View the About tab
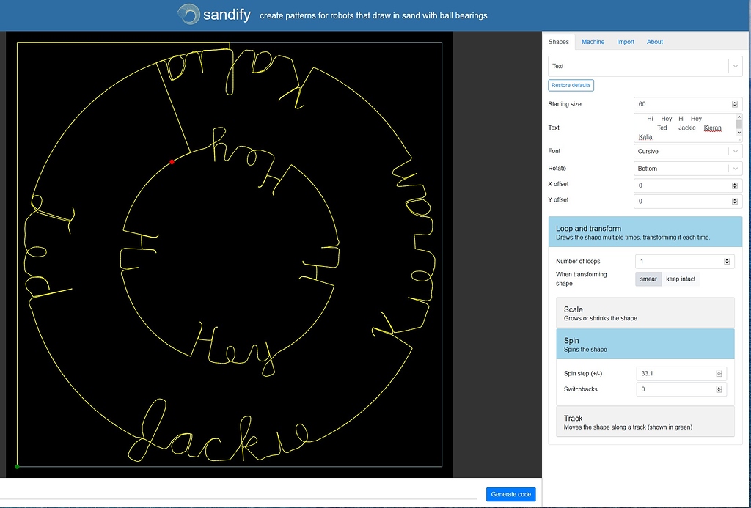The image size is (751, 508). click(654, 42)
